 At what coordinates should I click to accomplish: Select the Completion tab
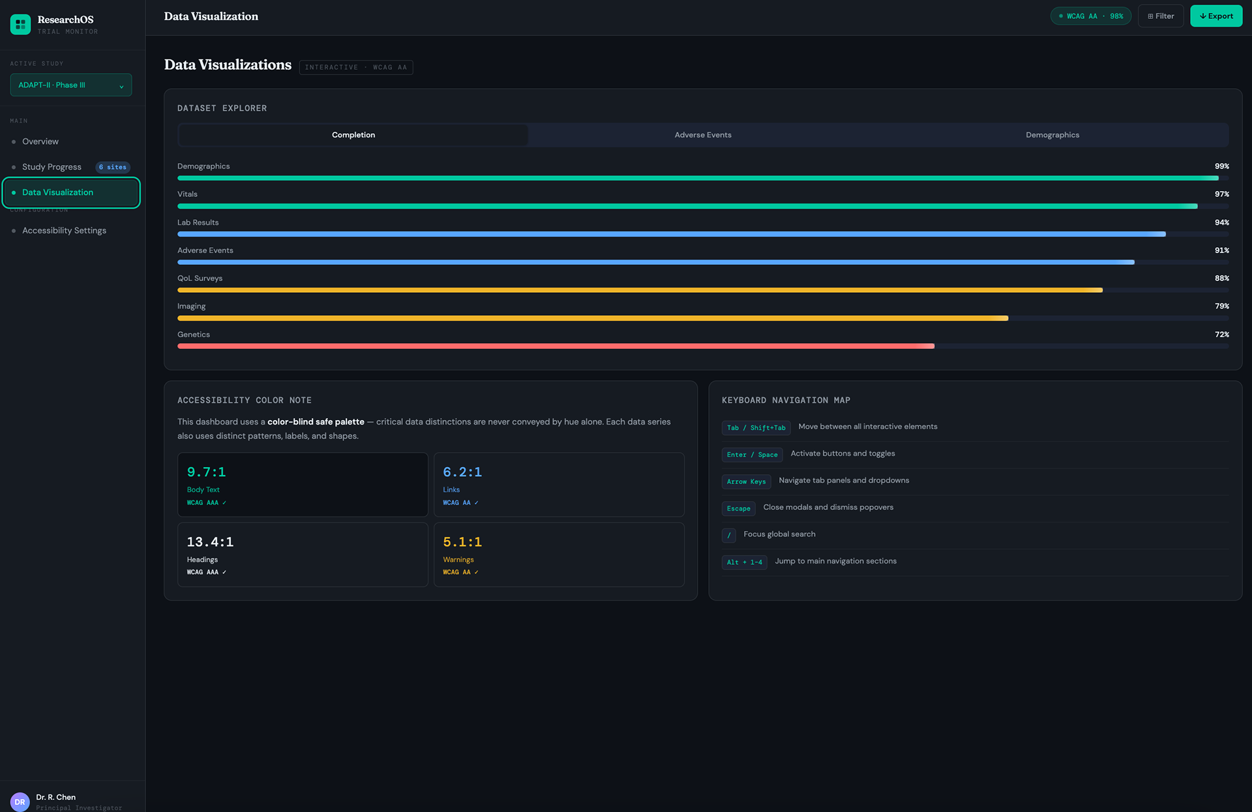click(353, 135)
